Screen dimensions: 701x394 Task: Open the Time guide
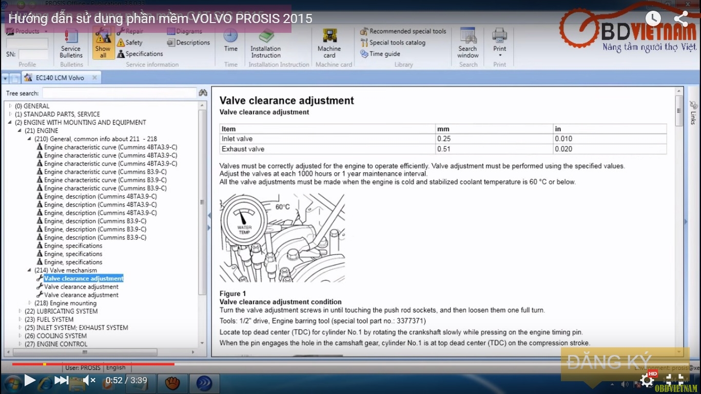(x=380, y=54)
